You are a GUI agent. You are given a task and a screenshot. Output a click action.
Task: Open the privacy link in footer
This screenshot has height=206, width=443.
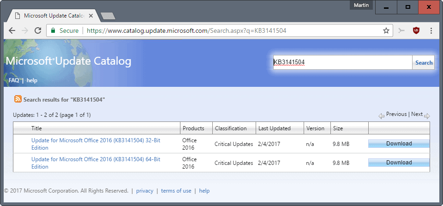click(x=144, y=191)
